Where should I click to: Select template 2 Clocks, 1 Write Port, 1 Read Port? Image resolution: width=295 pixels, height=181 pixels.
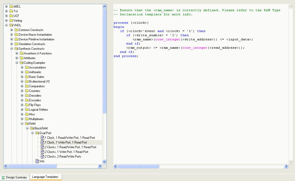click(66, 152)
